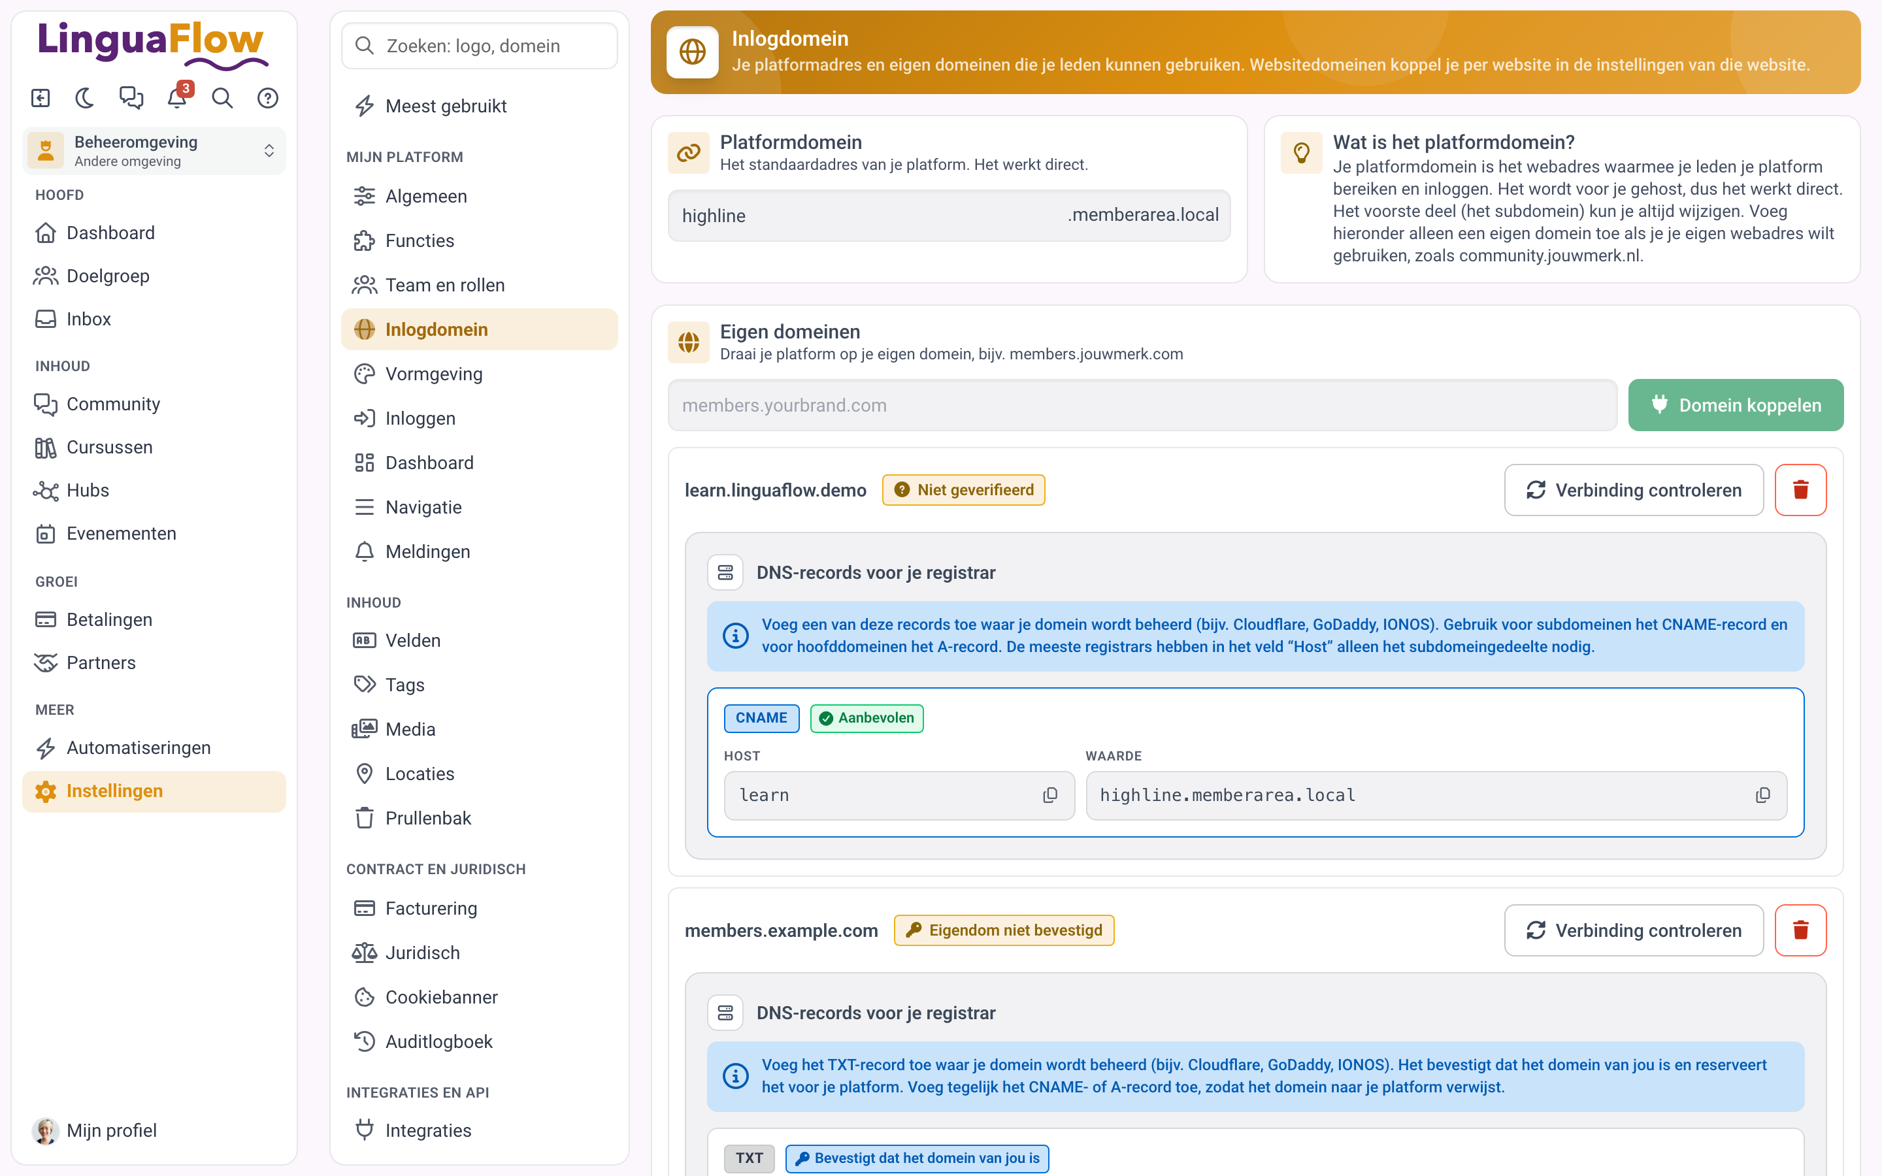Check connection for learn.linguaflow.demo
The width and height of the screenshot is (1882, 1176).
click(x=1634, y=490)
